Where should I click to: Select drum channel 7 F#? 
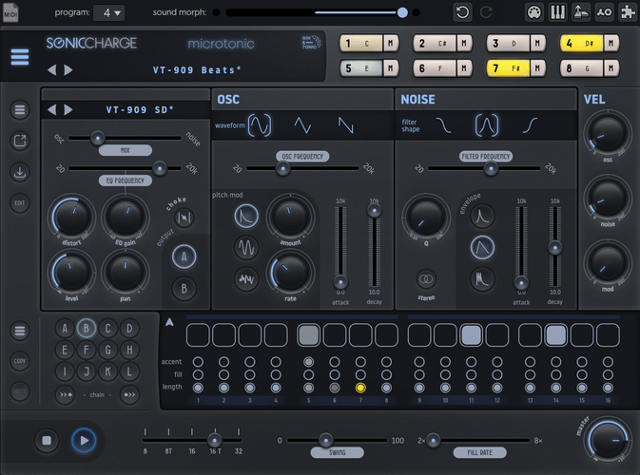508,68
